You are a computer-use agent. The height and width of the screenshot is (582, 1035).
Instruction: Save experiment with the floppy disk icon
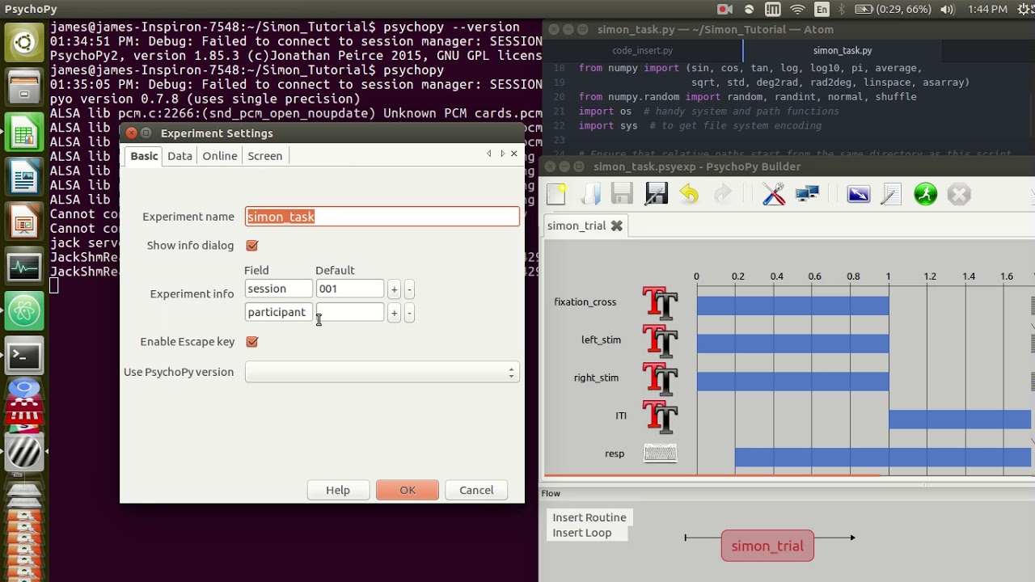click(x=622, y=194)
